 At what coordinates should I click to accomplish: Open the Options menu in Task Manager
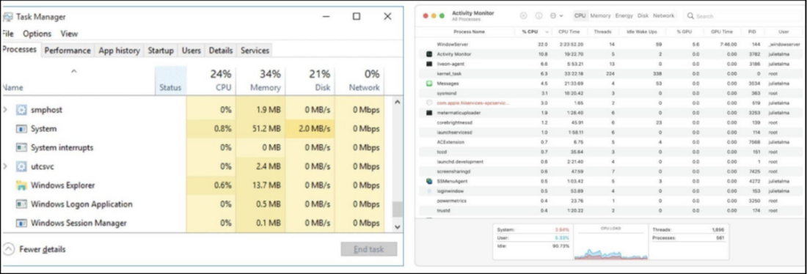pos(37,34)
